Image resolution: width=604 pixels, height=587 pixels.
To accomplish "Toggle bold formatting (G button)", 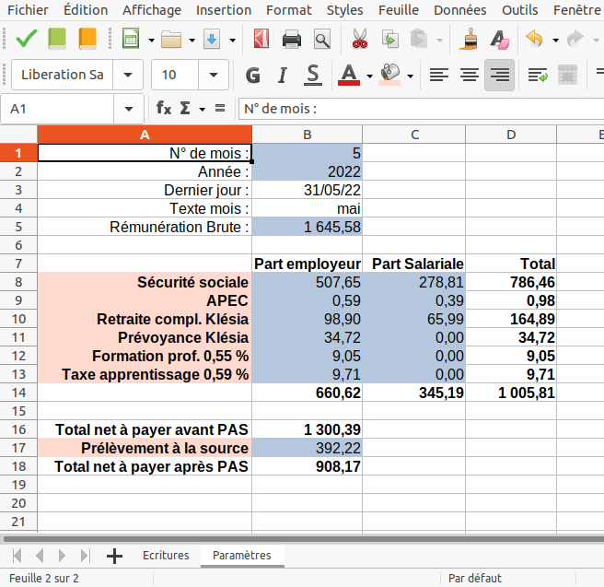I will (253, 75).
